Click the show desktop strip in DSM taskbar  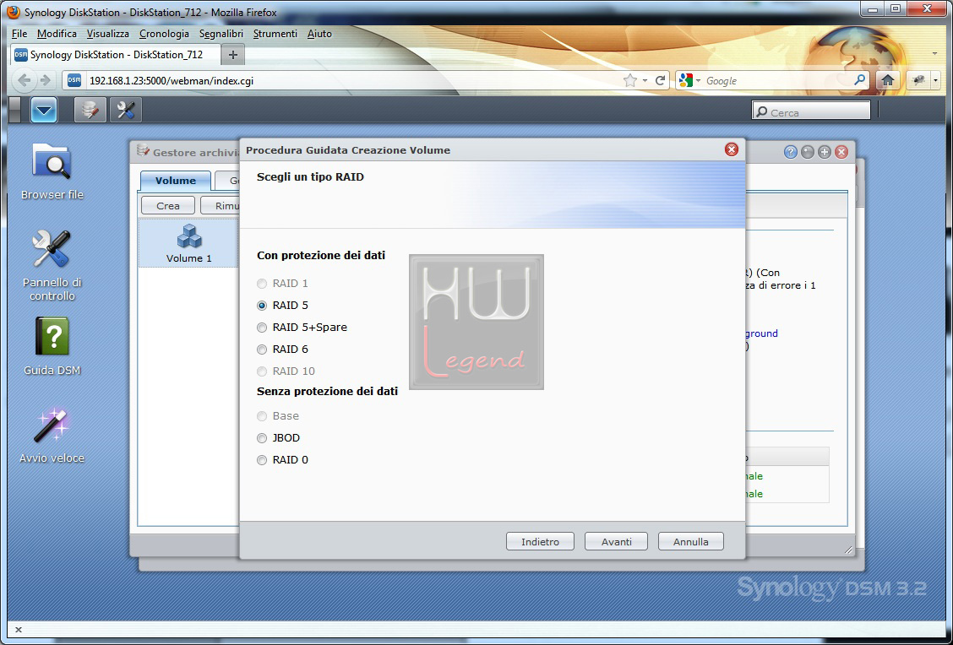15,111
